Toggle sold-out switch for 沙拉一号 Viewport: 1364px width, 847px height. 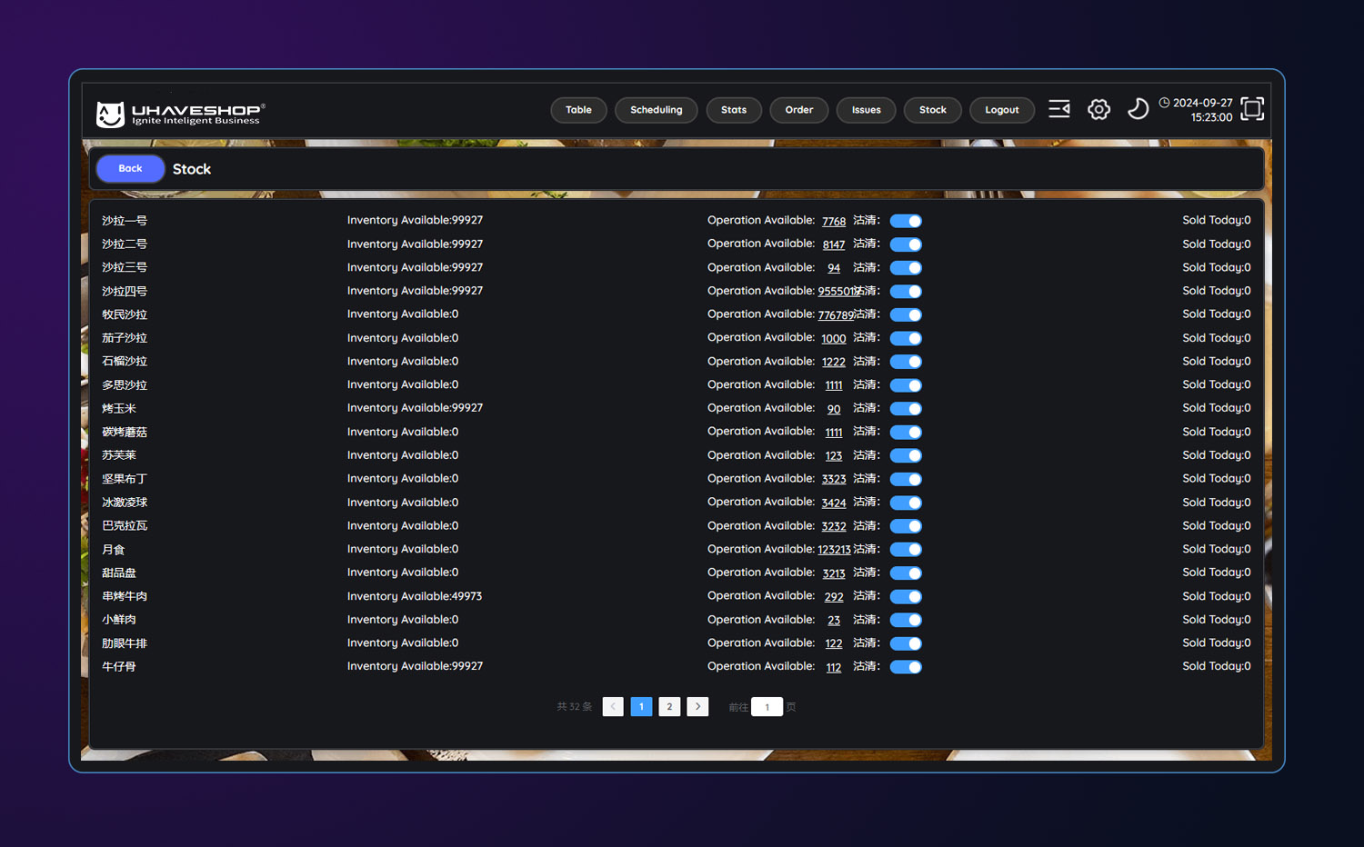coord(906,221)
